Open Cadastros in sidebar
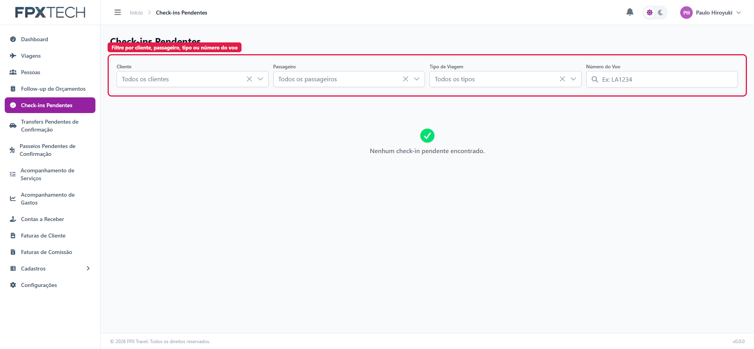754x349 pixels. pos(50,269)
